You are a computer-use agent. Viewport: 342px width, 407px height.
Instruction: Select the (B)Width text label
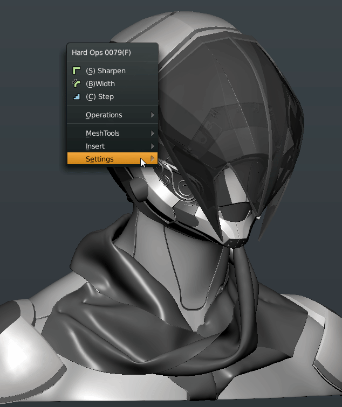100,83
